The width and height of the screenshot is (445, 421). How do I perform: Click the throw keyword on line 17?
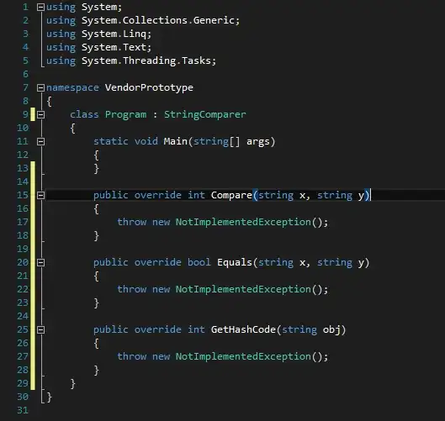tap(132, 222)
